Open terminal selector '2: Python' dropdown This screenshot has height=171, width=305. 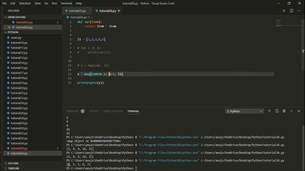244,111
